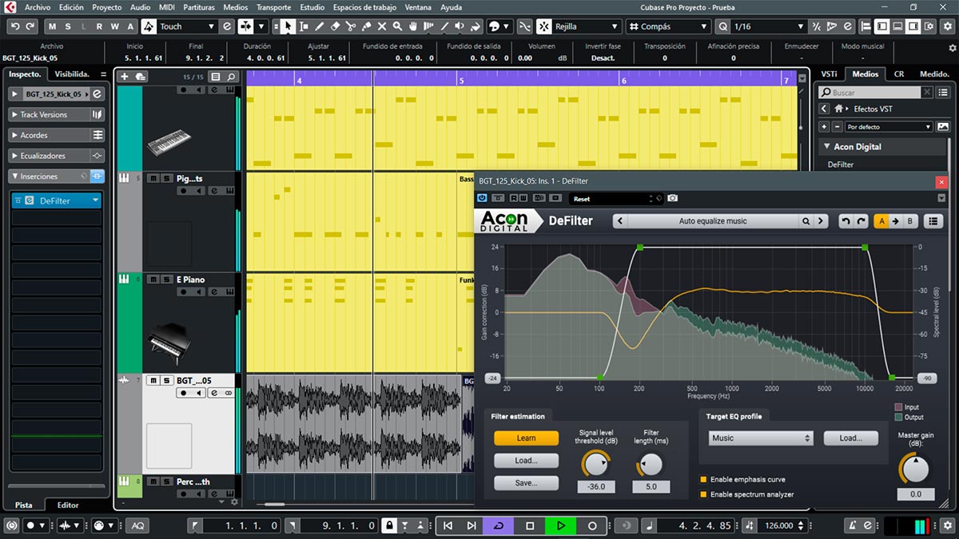Image resolution: width=959 pixels, height=539 pixels.
Task: Pick the Draw pencil tool
Action: click(x=320, y=26)
